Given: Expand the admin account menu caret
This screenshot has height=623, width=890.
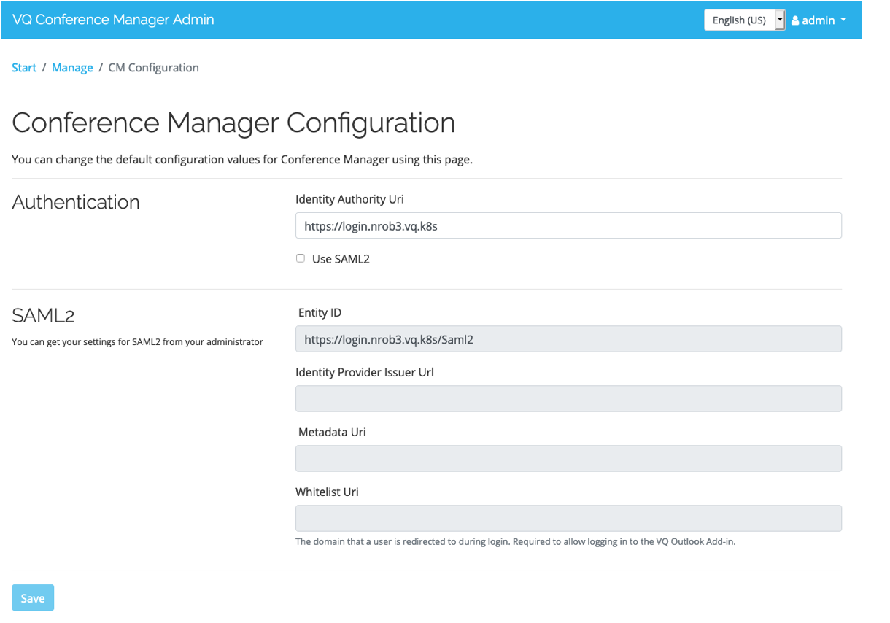Looking at the screenshot, I should [x=843, y=20].
